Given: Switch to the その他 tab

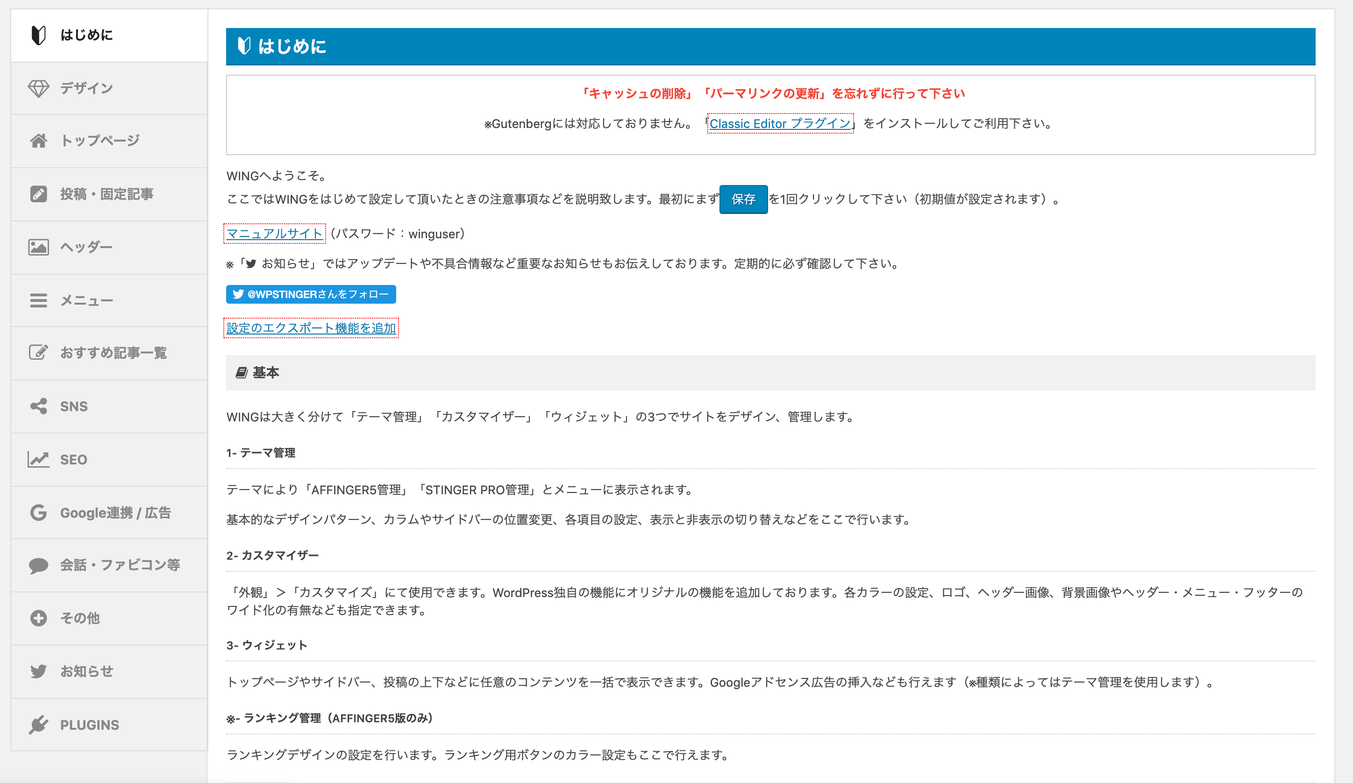Looking at the screenshot, I should [109, 618].
